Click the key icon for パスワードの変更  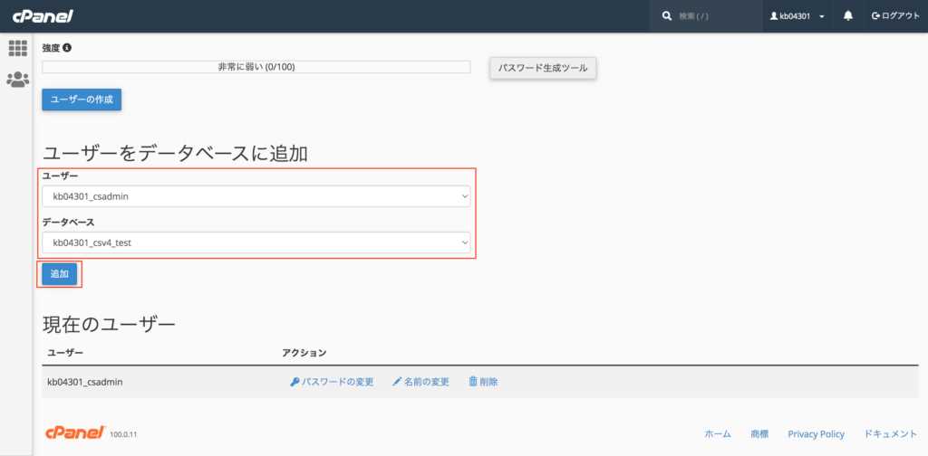tap(295, 382)
